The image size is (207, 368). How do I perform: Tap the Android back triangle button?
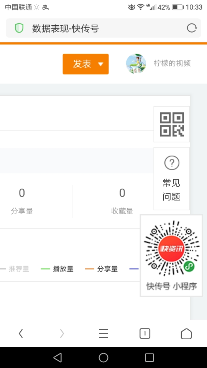click(x=58, y=358)
